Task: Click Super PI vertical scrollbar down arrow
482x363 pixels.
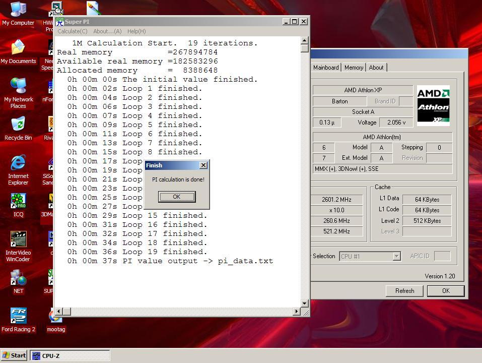Action: (x=304, y=304)
